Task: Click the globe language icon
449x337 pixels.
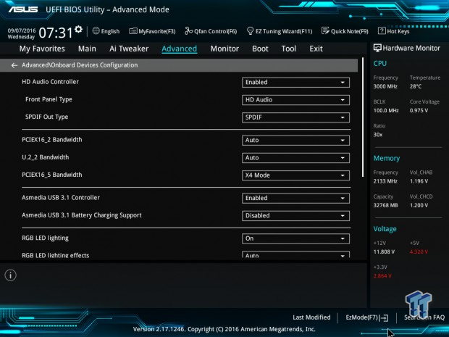Action: click(96, 30)
